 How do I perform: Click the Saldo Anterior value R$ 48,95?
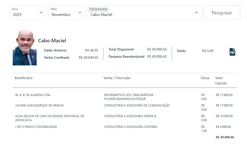92,50
